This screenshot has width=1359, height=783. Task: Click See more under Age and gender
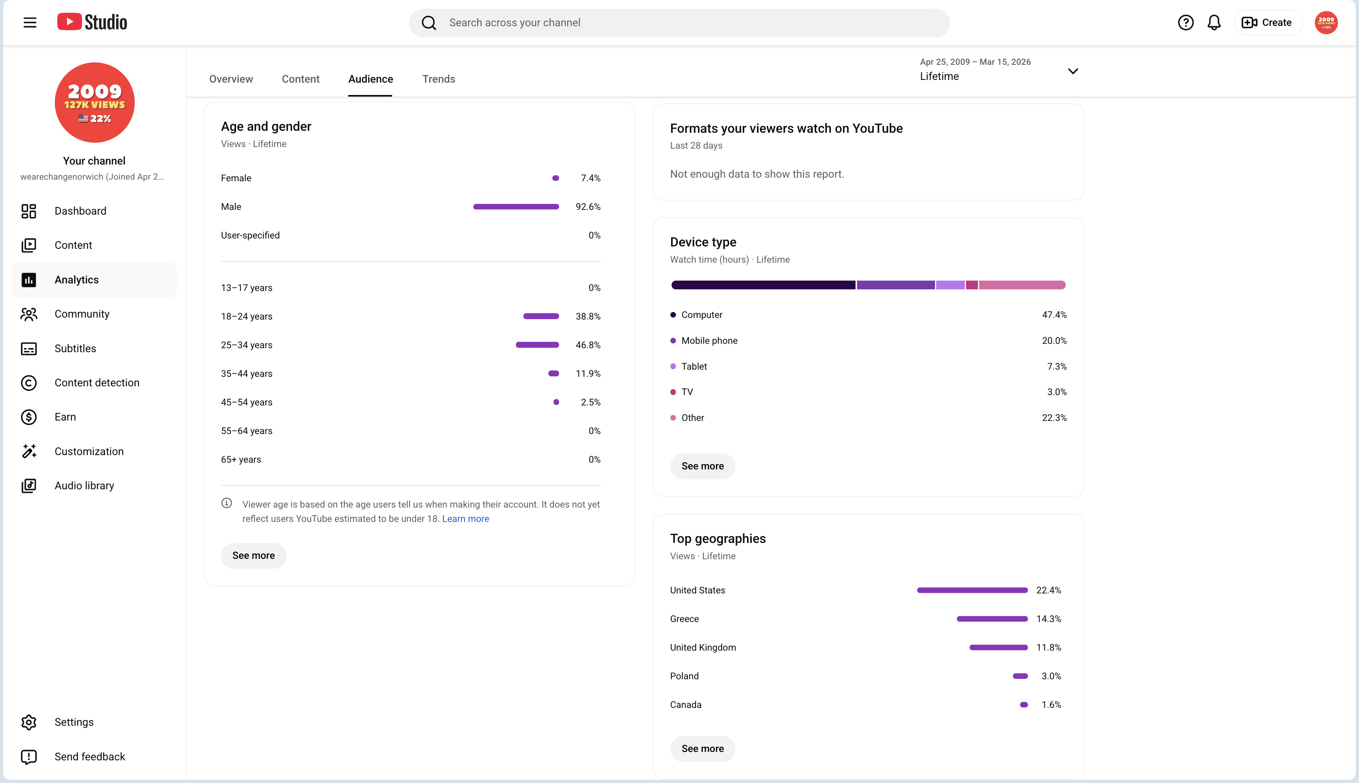(x=253, y=556)
